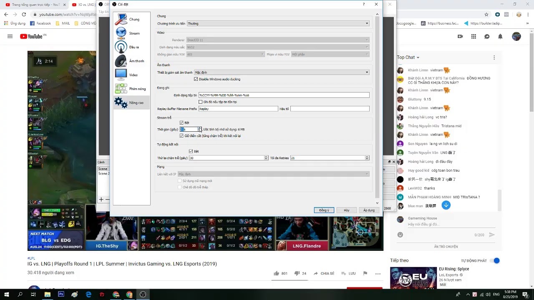Send the chat message arrow
Screen dimensions: 534x300
tap(492, 235)
